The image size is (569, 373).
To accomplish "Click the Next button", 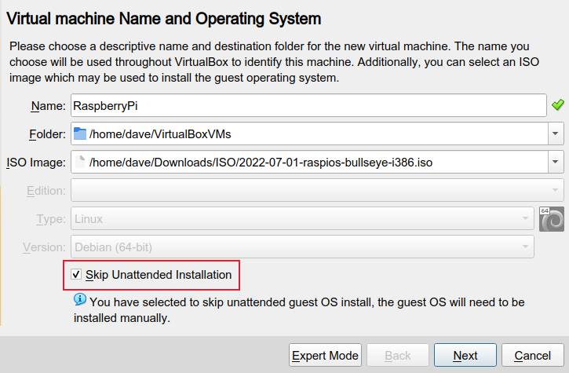I will tap(465, 355).
